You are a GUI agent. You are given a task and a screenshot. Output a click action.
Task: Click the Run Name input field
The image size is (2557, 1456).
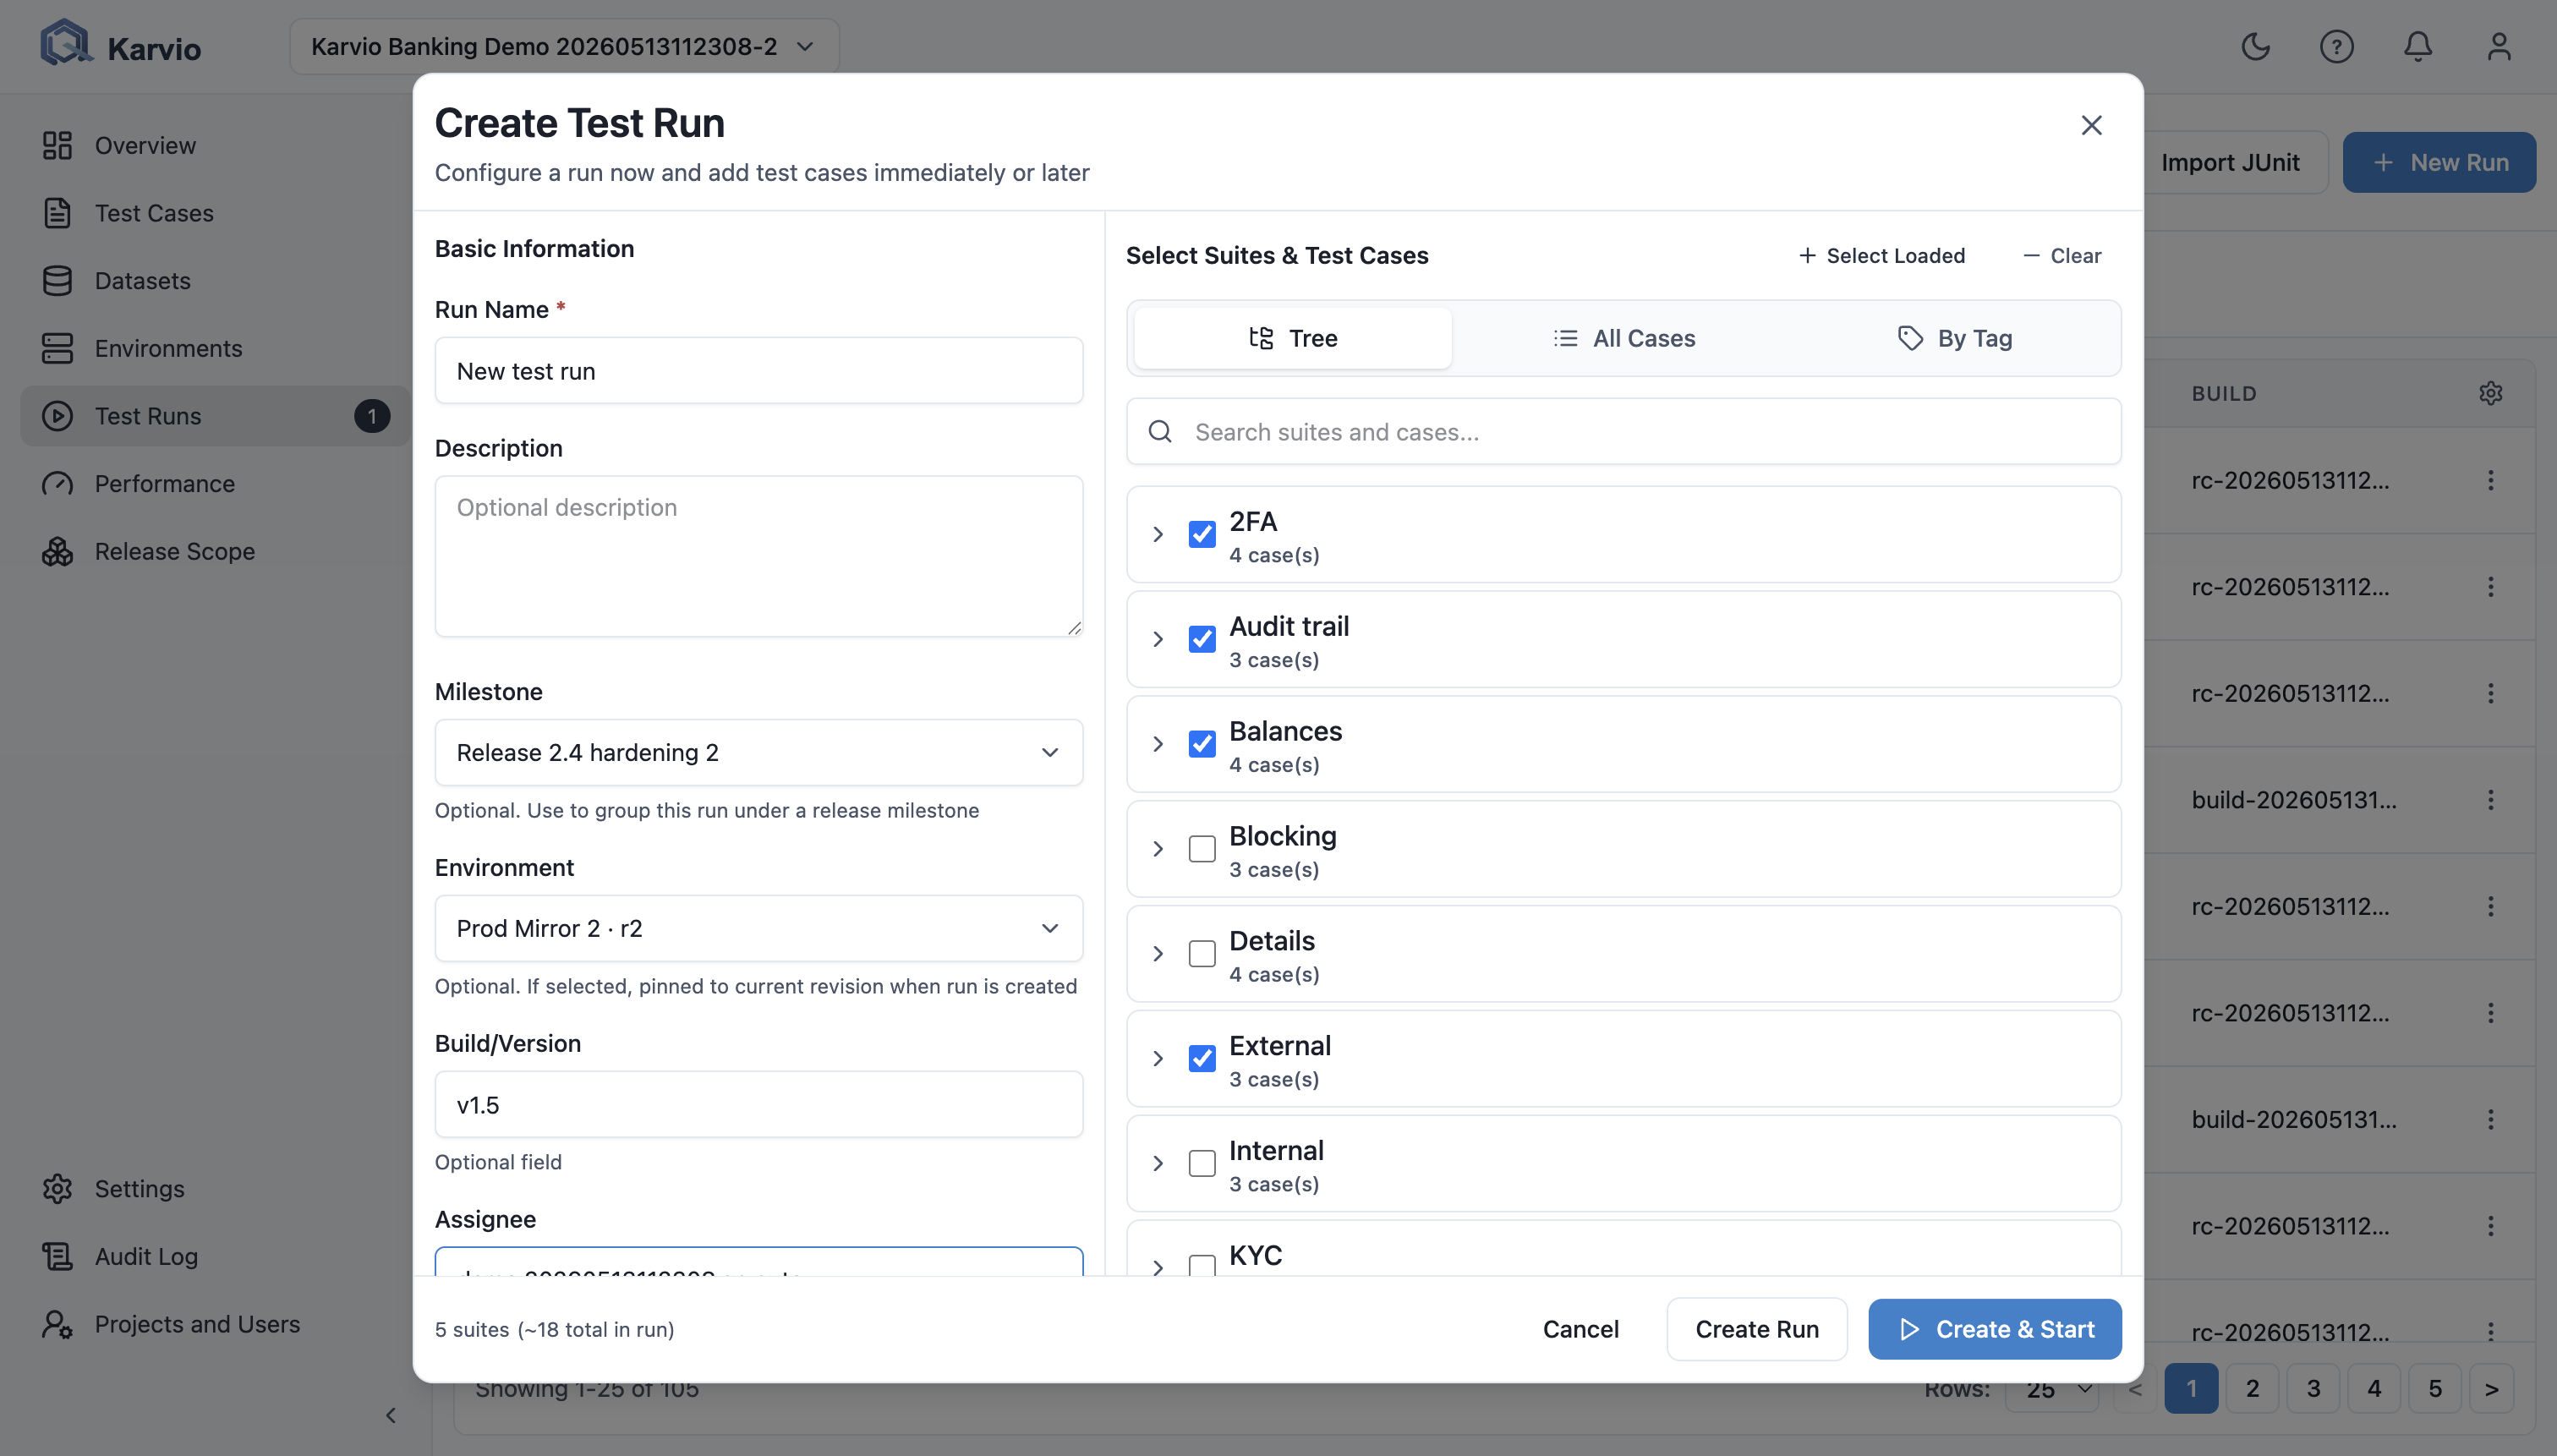coord(759,371)
